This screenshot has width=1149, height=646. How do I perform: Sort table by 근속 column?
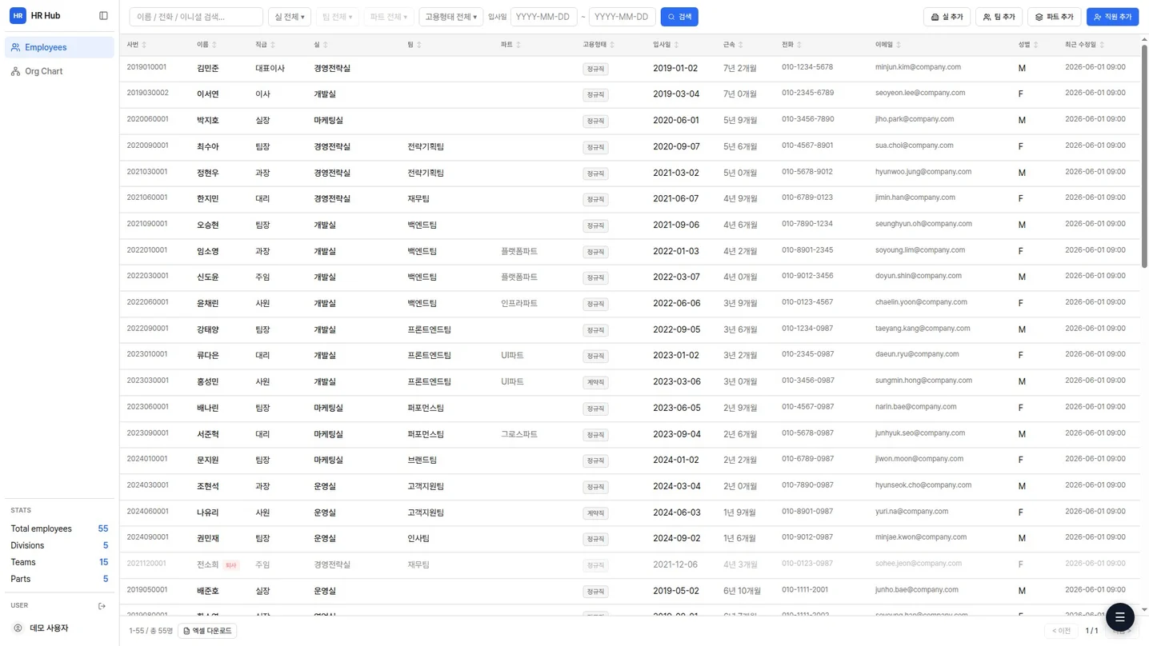tap(733, 45)
